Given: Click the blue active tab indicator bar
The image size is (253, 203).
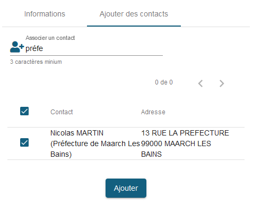Looking at the screenshot, I should coord(134,26).
